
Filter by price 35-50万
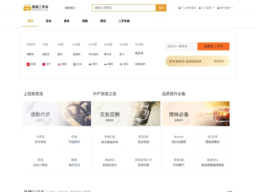(x=139, y=44)
